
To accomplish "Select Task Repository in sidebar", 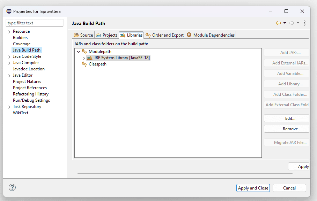I will coord(27,106).
